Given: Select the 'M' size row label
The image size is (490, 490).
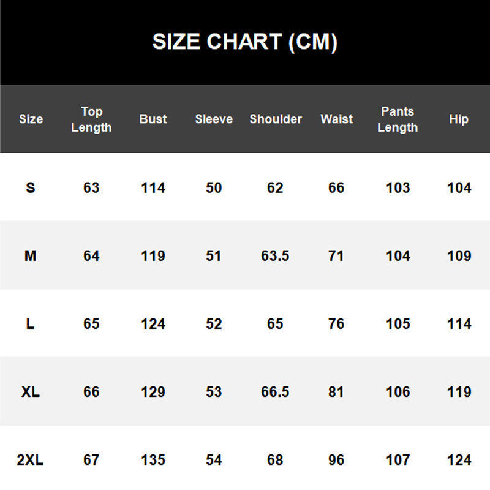Looking at the screenshot, I should [31, 255].
